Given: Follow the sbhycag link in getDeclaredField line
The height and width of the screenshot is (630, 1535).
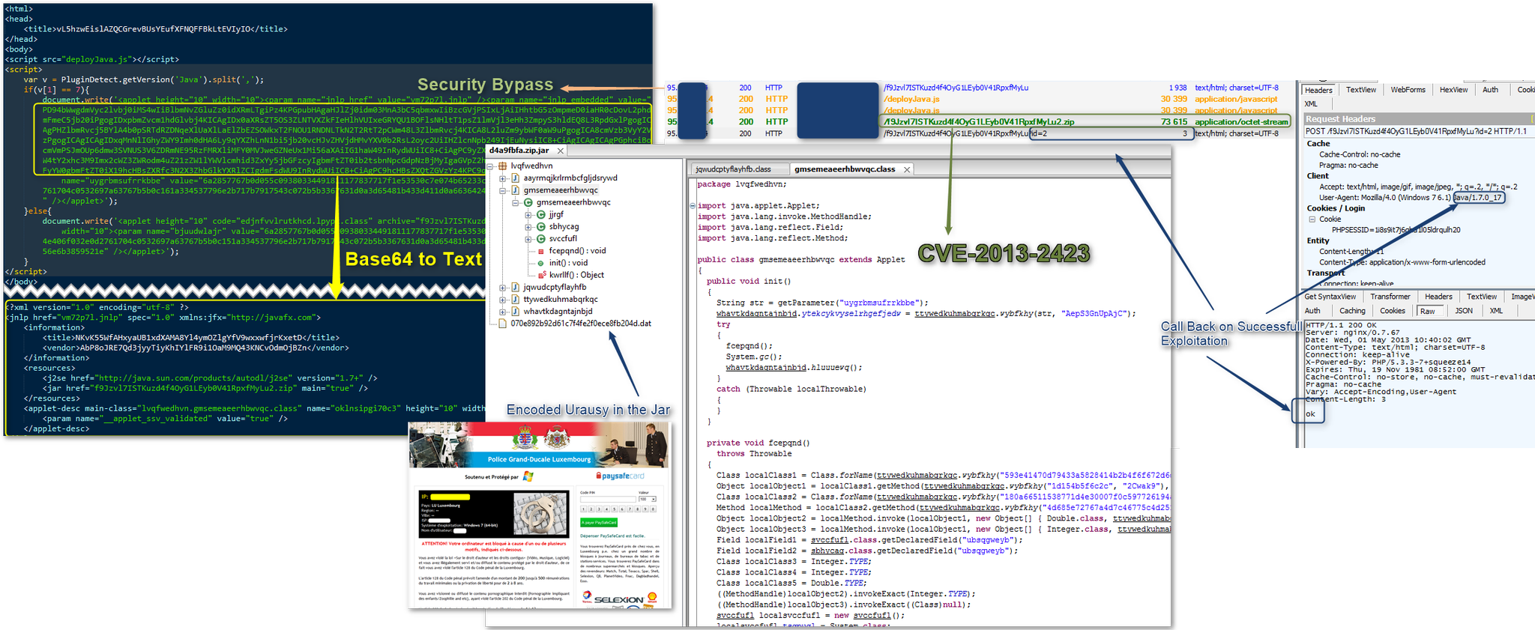Looking at the screenshot, I should click(x=827, y=551).
